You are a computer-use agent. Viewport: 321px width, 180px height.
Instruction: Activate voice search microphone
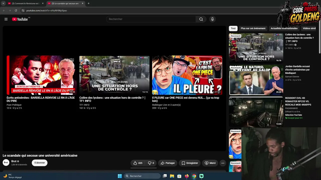(x=212, y=19)
